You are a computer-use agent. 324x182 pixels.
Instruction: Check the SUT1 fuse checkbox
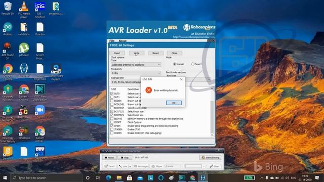[112, 97]
